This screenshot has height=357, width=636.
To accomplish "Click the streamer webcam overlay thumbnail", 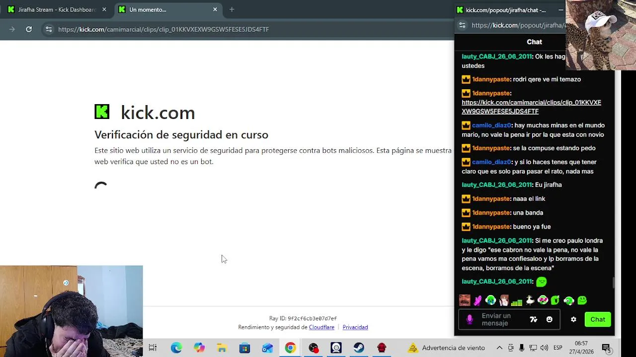I will coord(72,311).
